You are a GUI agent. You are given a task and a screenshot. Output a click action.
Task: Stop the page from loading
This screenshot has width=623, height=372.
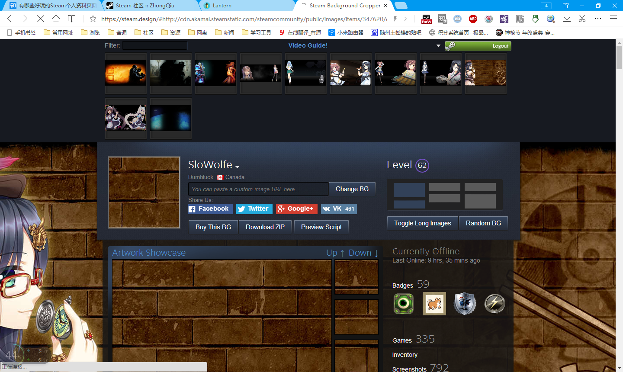tap(41, 19)
